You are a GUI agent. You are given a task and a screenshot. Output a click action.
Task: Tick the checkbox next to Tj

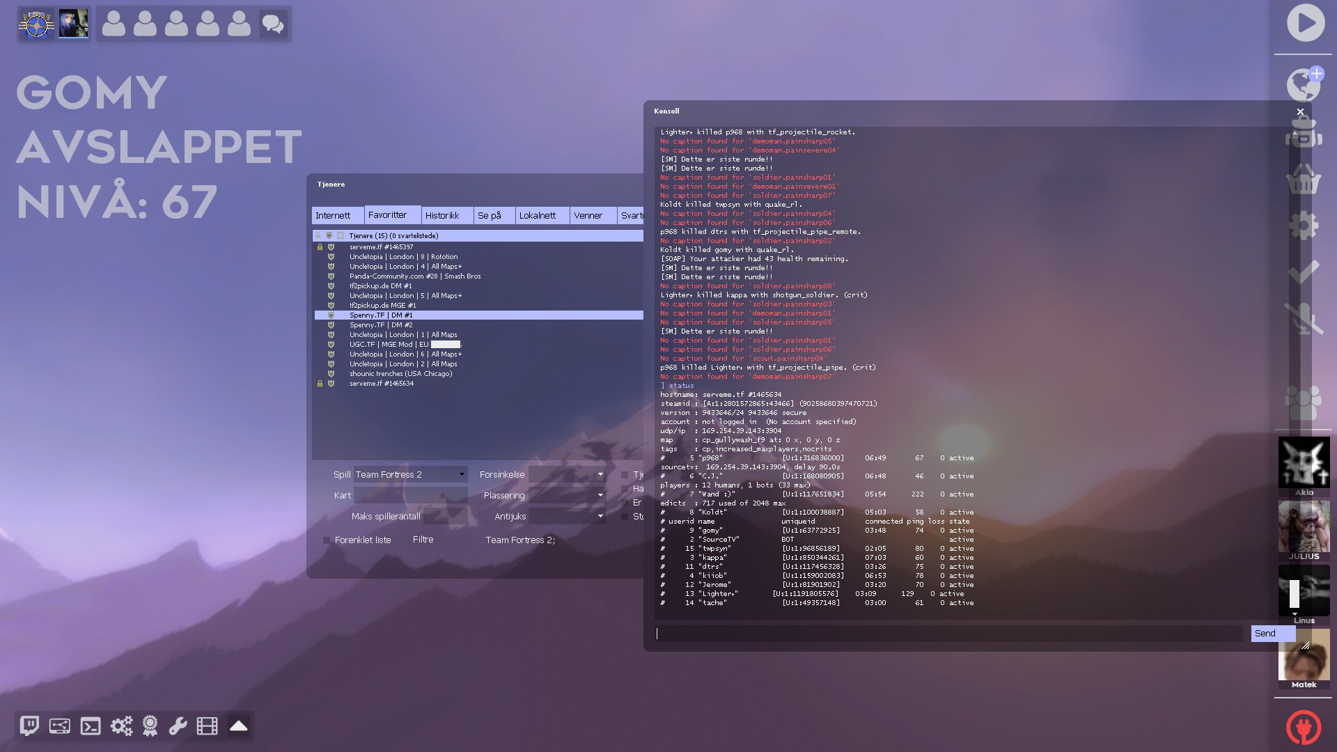pos(625,475)
